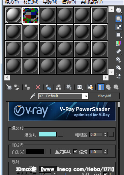Image resolution: width=124 pixels, height=175 pixels.
Task: Click Assign Material to Selection icon
Action: (x=27, y=87)
